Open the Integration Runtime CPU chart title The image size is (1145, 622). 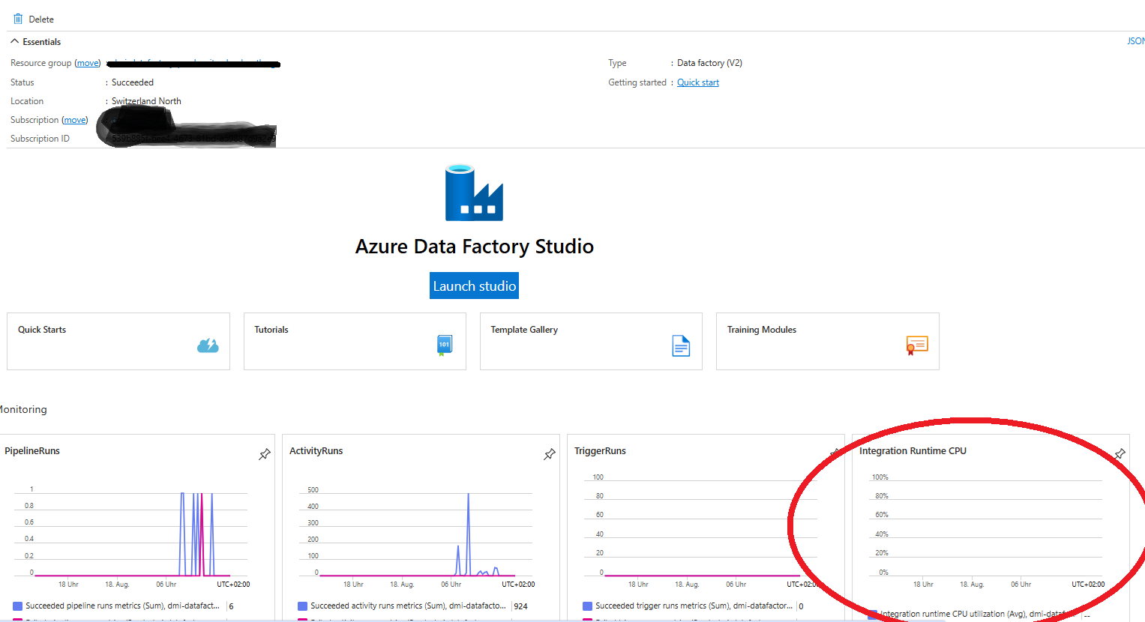(x=913, y=451)
